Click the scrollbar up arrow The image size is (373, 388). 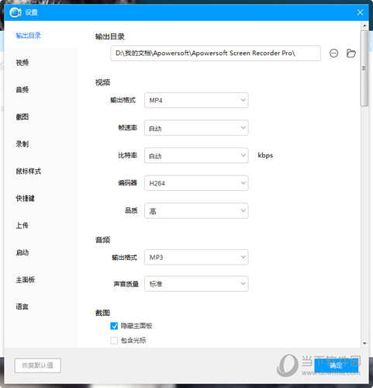pos(364,26)
